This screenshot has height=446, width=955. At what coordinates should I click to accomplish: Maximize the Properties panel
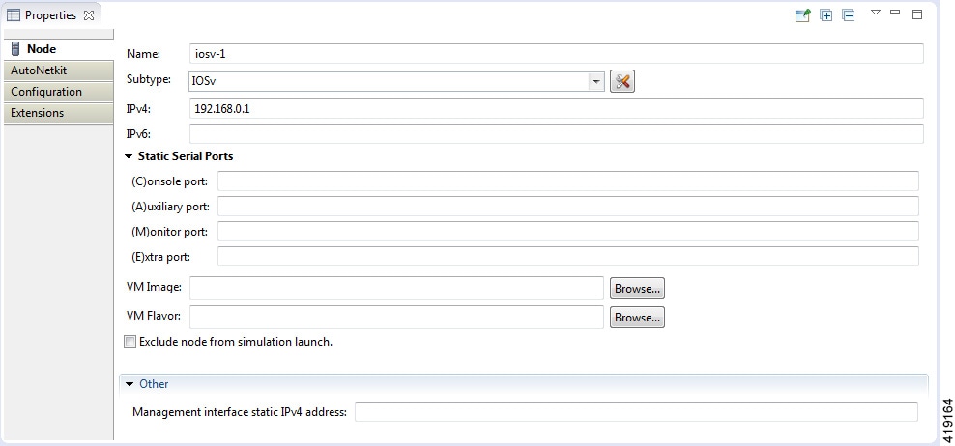click(917, 14)
